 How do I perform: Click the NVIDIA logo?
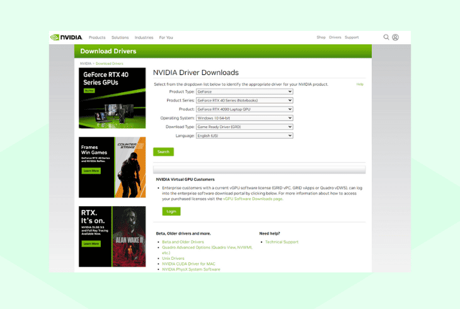coord(67,37)
